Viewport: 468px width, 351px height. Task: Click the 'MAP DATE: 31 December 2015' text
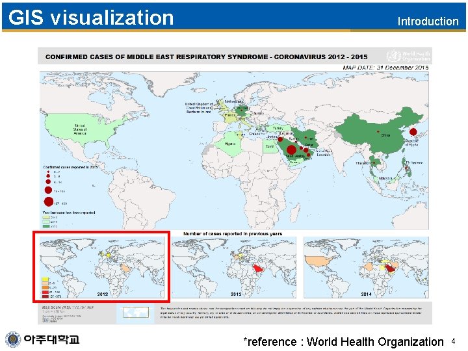385,68
